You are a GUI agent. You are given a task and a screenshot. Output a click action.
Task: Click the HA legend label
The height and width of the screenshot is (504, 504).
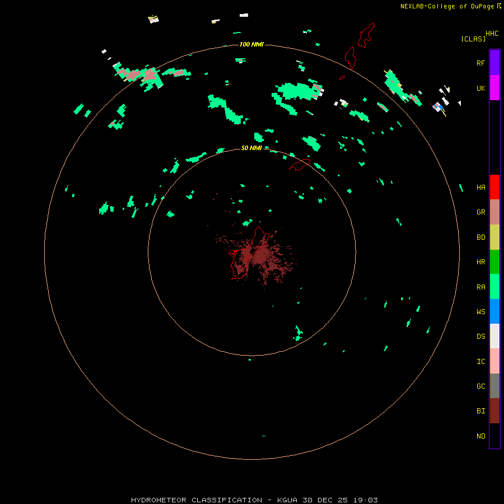480,188
